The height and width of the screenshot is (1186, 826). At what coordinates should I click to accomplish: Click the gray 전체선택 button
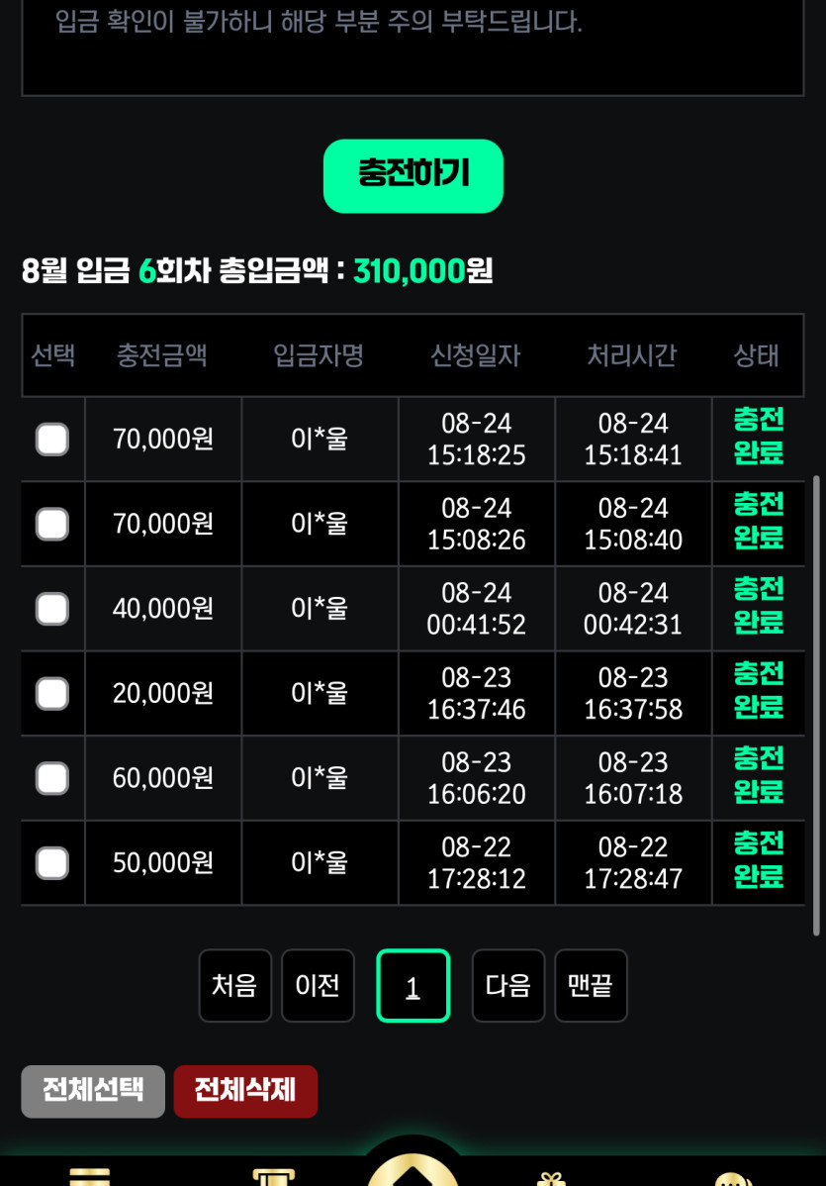(x=93, y=1091)
